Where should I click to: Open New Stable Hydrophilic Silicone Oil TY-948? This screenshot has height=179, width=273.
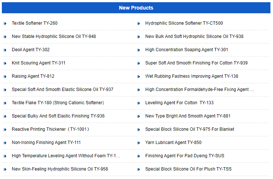click(x=54, y=36)
